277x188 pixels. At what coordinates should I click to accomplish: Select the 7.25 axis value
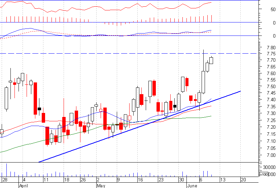[x=271, y=120]
